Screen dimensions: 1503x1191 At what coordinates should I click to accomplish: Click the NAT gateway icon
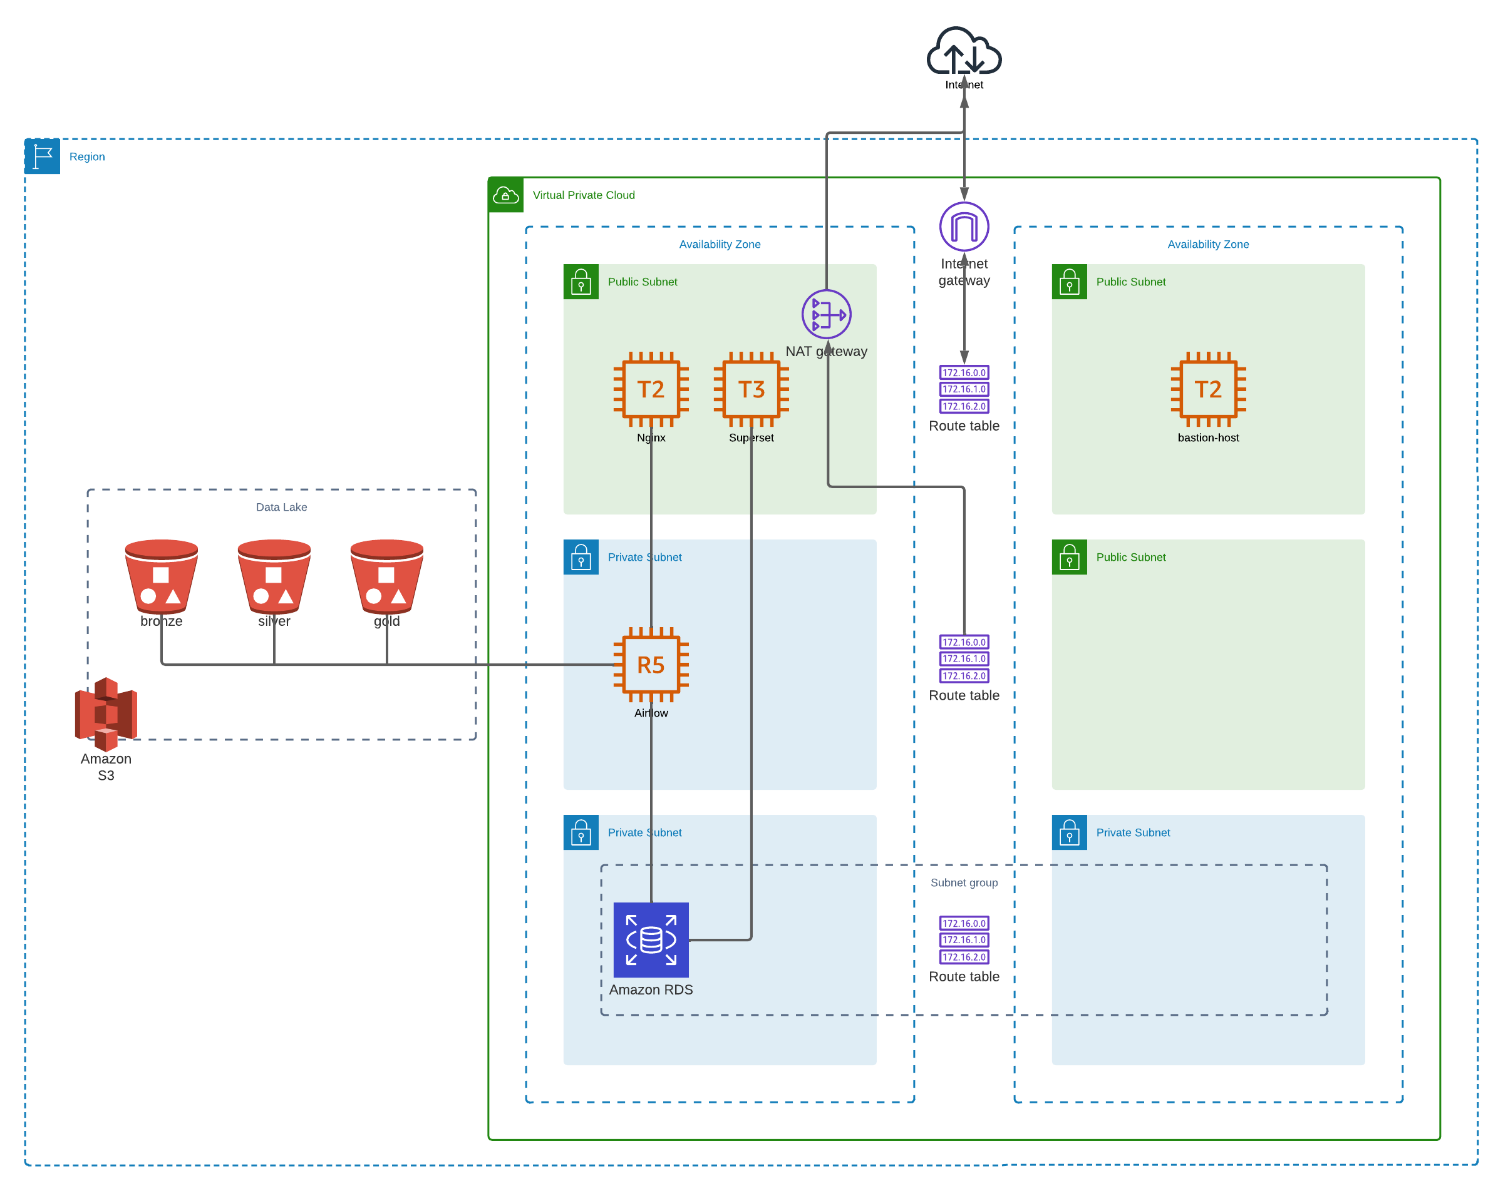click(826, 314)
